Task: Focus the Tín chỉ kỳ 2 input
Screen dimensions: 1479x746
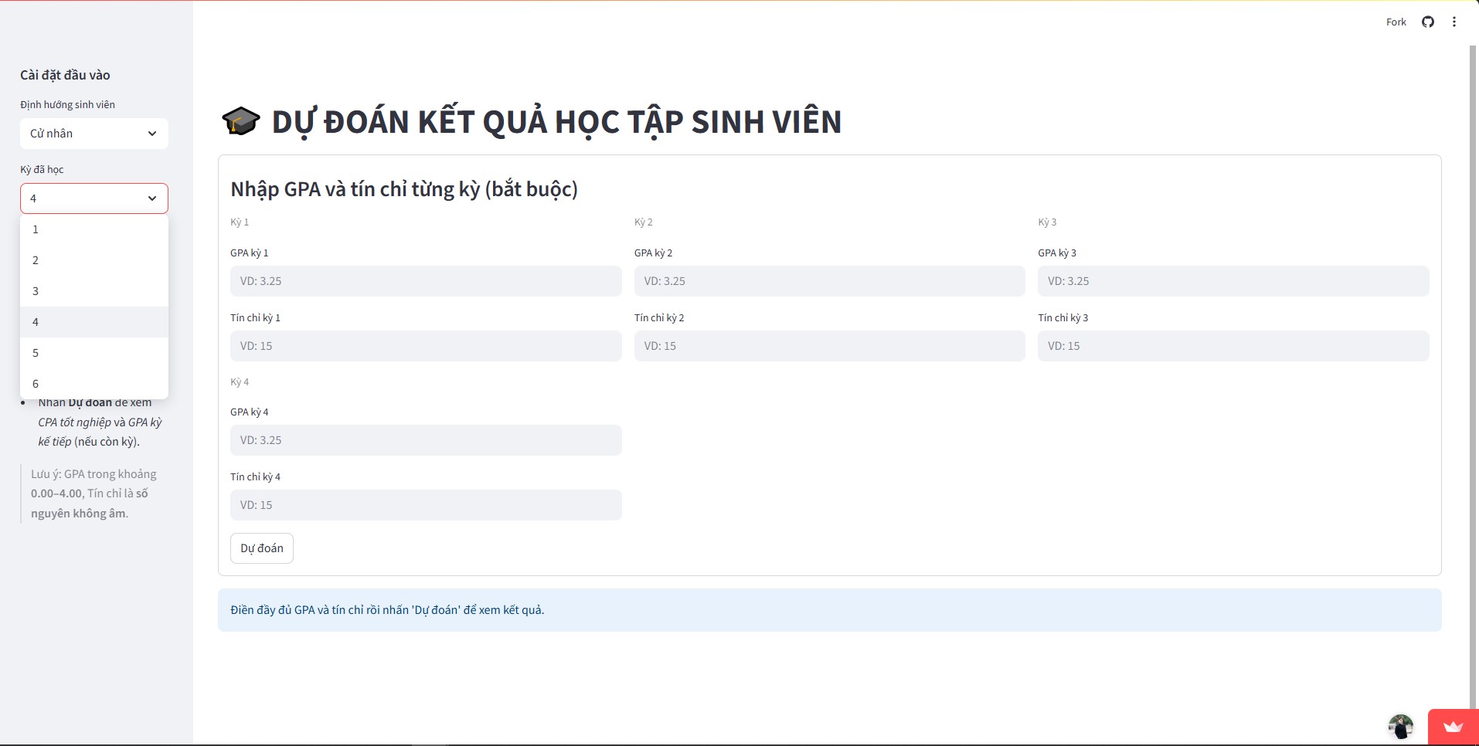Action: click(829, 346)
